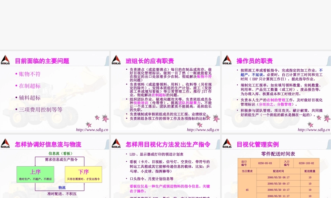Select the table cell 0250-05-03
Screen dimensions: 331x198
coord(265,163)
